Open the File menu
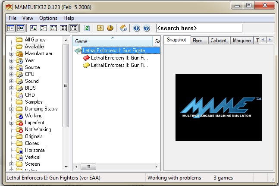The height and width of the screenshot is (186, 279). (13, 18)
